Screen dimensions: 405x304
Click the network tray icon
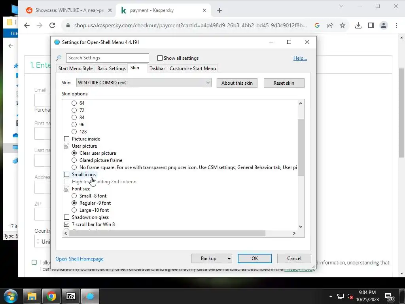point(341,296)
